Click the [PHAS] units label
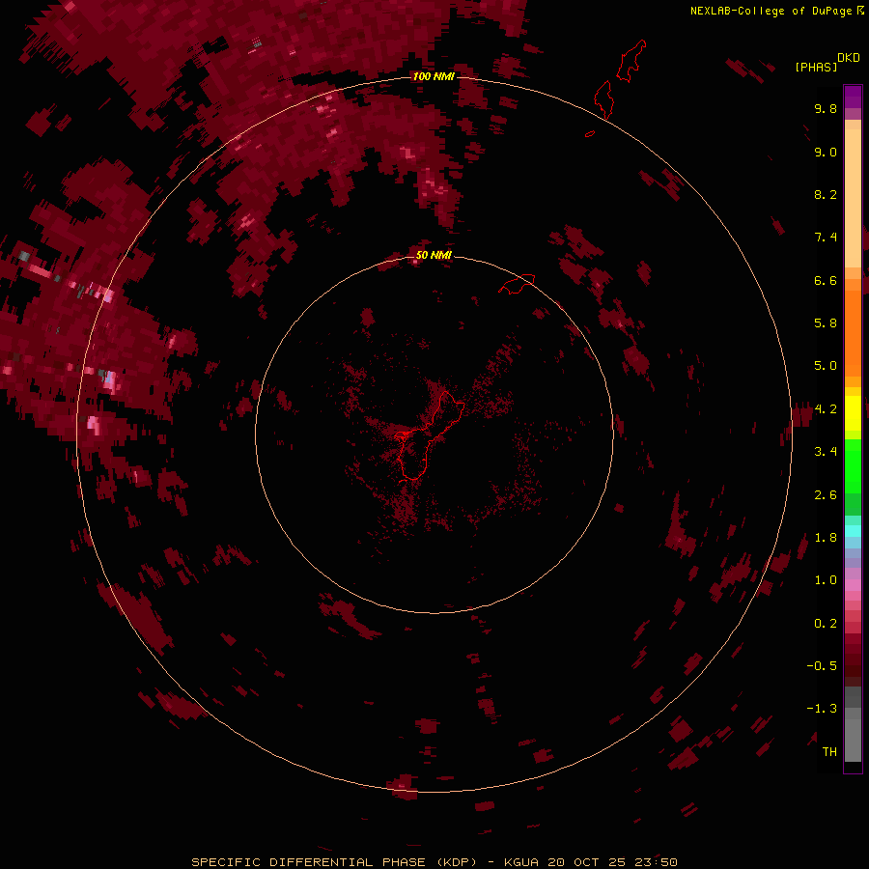Viewport: 869px width, 869px height. (x=816, y=67)
